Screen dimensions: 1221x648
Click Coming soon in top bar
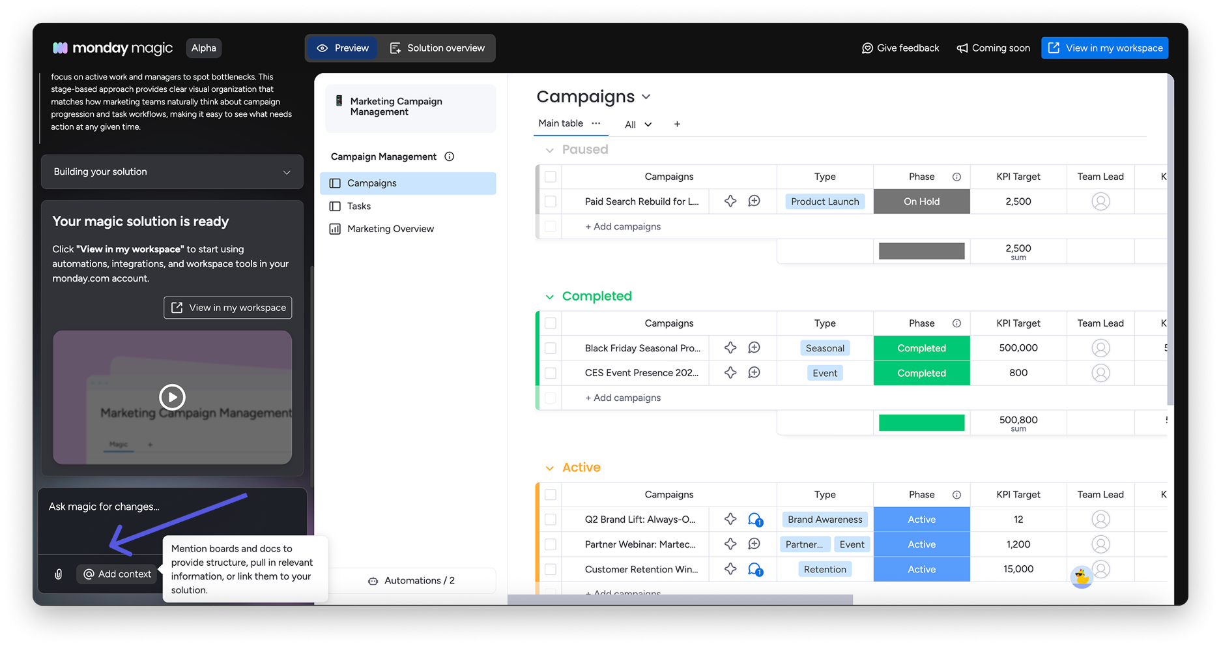994,48
